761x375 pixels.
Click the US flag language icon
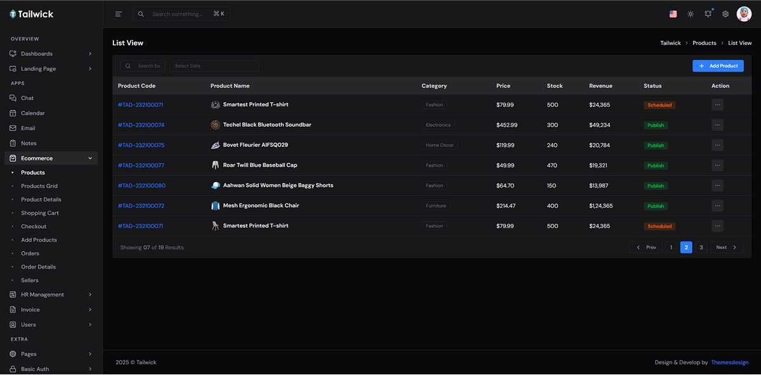tap(673, 14)
